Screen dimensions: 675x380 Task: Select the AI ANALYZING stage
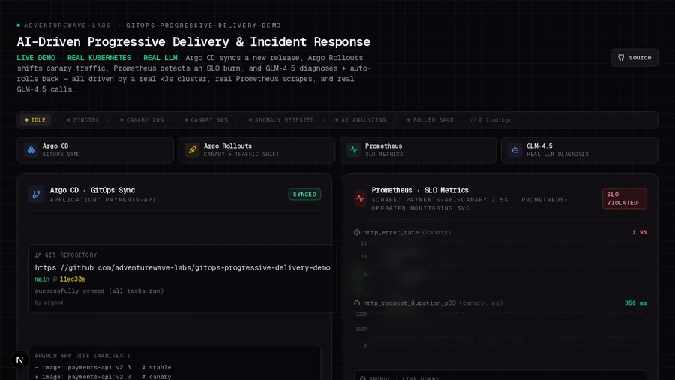(x=360, y=119)
